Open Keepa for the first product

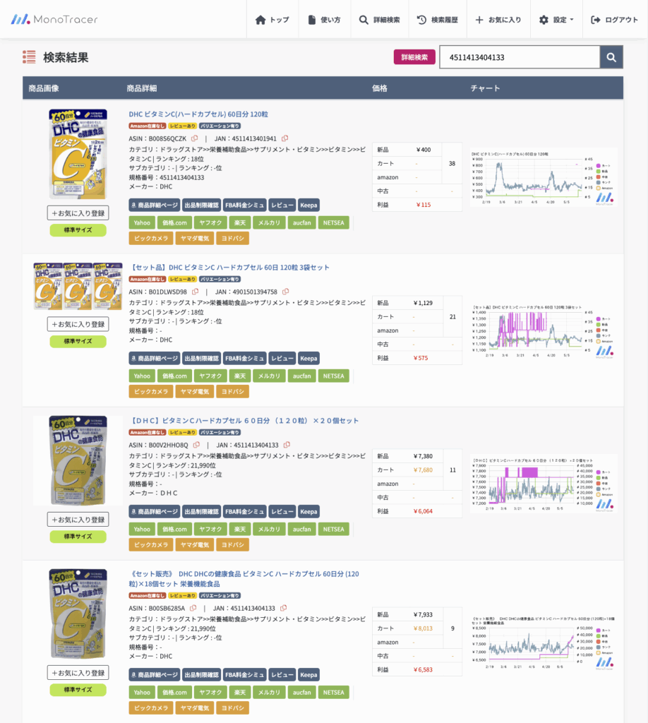(308, 205)
